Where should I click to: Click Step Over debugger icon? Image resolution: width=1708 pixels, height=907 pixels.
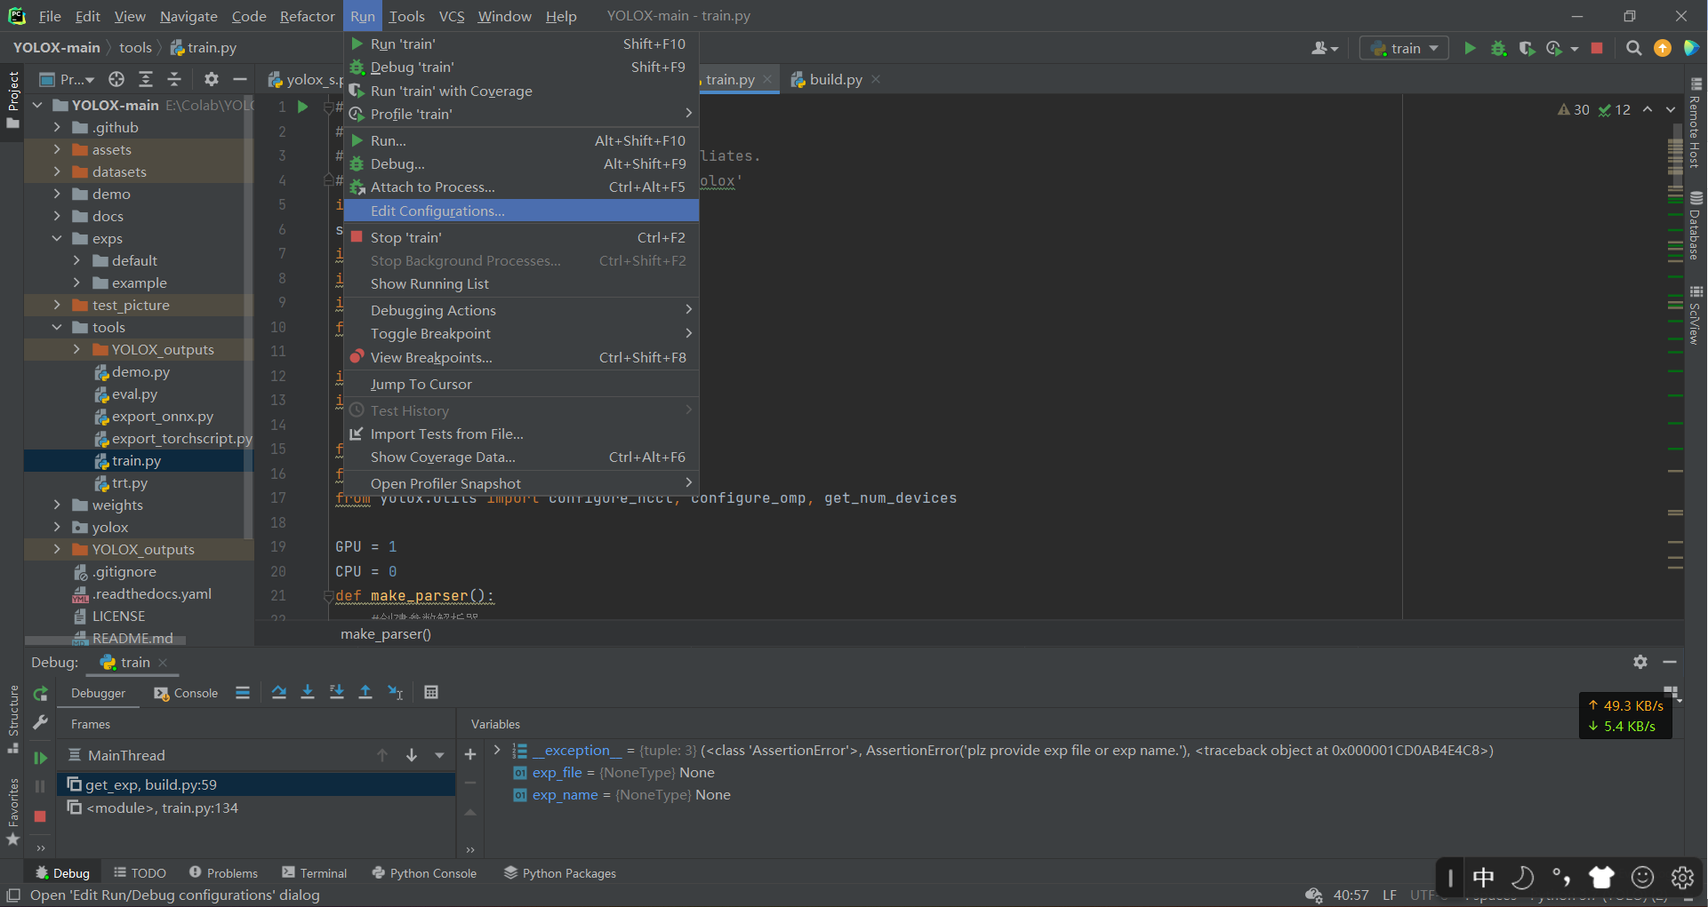point(278,692)
